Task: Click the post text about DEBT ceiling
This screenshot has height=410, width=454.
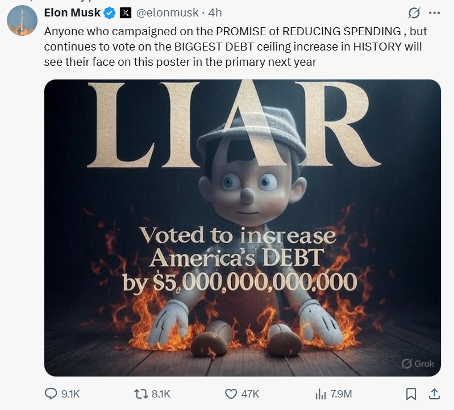Action: 235,47
